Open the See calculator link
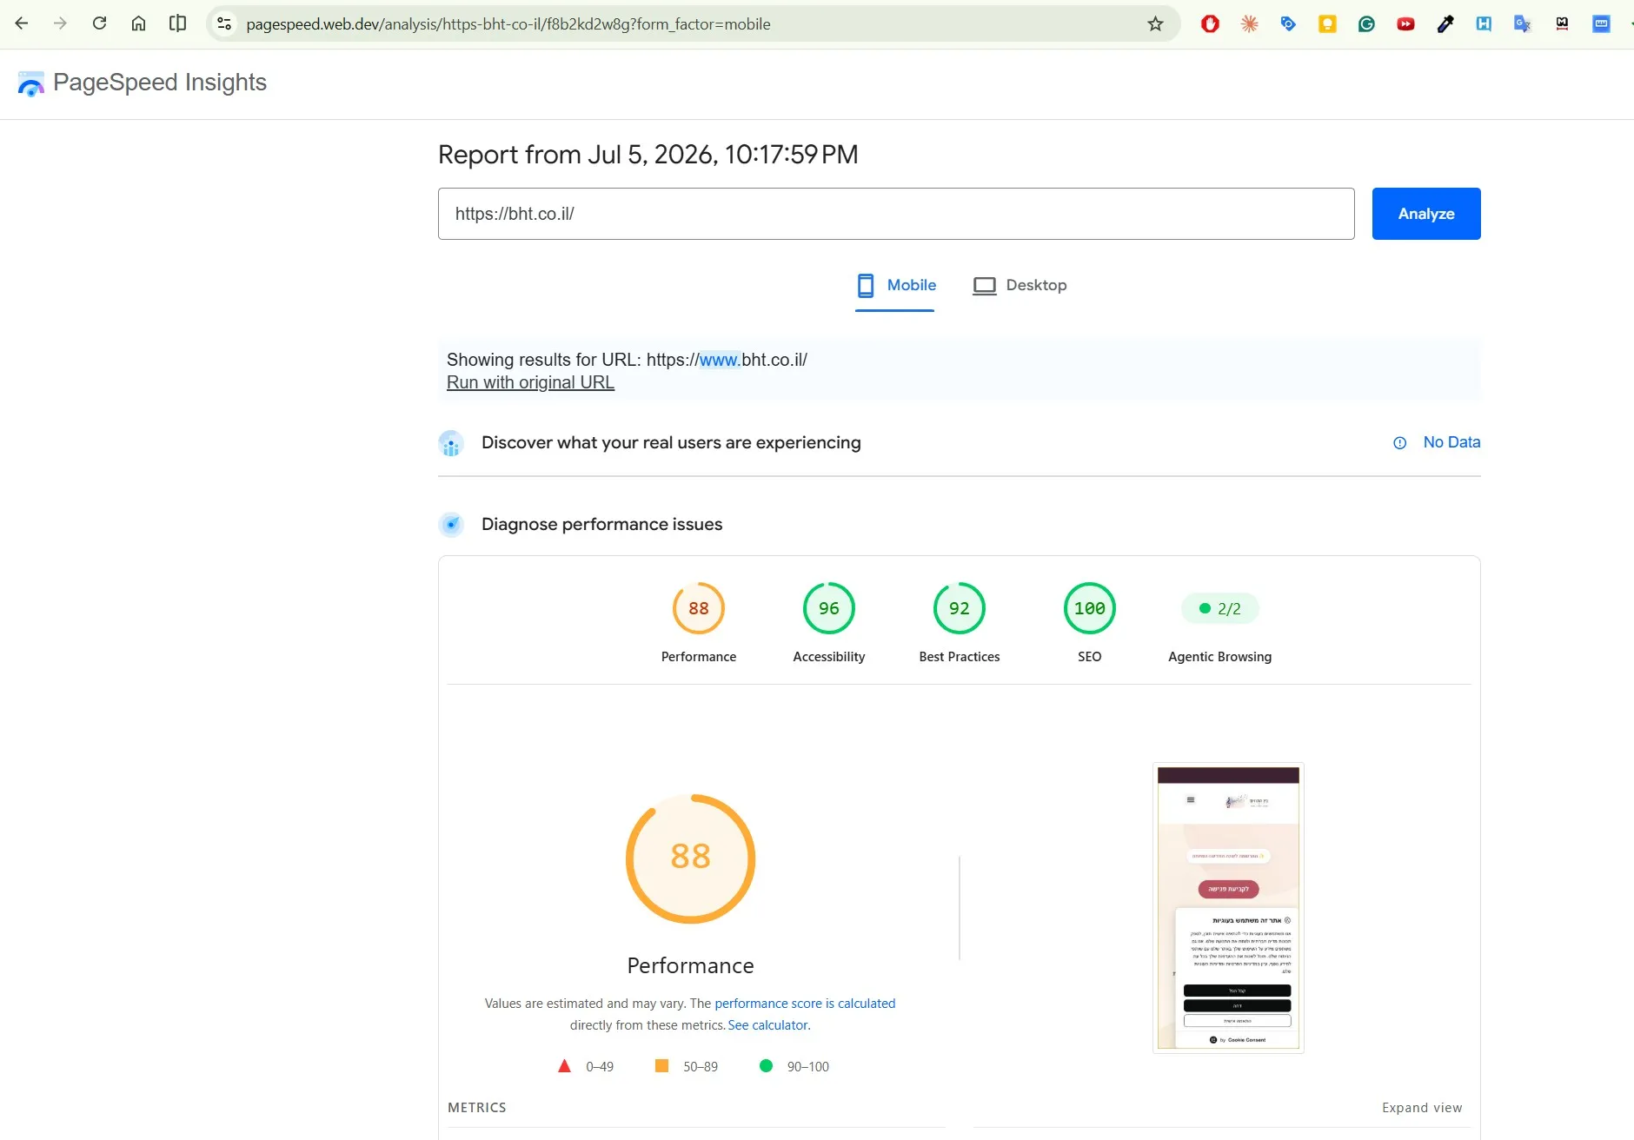1634x1140 pixels. coord(768,1025)
